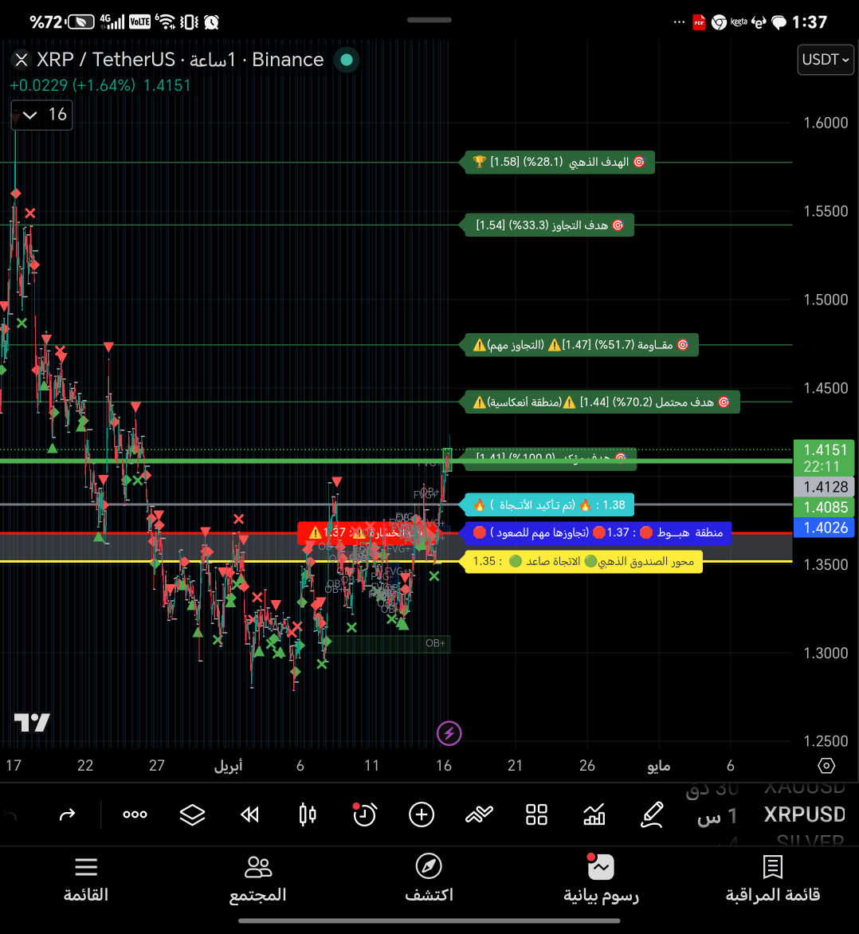Viewport: 859px width, 934px height.
Task: Tap the April month label on time axis
Action: [x=228, y=765]
